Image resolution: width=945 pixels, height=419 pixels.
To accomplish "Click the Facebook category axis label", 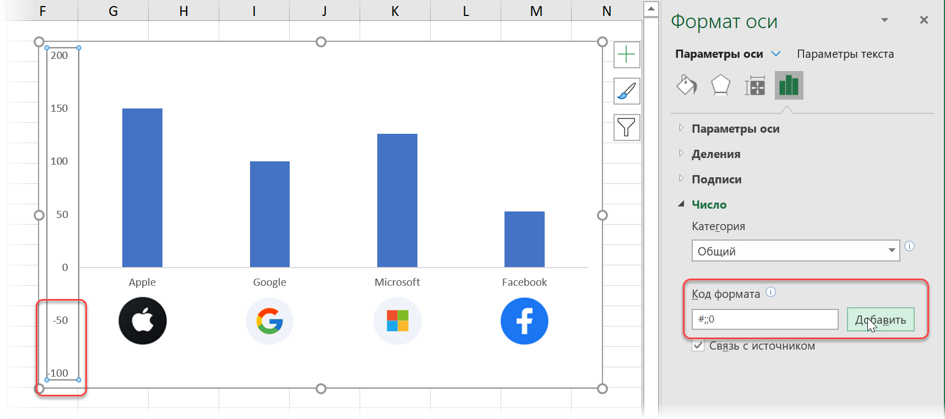I will tap(524, 282).
